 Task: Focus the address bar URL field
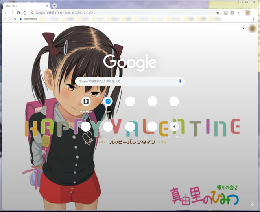coord(125,13)
